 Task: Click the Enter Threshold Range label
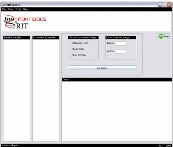121,37
